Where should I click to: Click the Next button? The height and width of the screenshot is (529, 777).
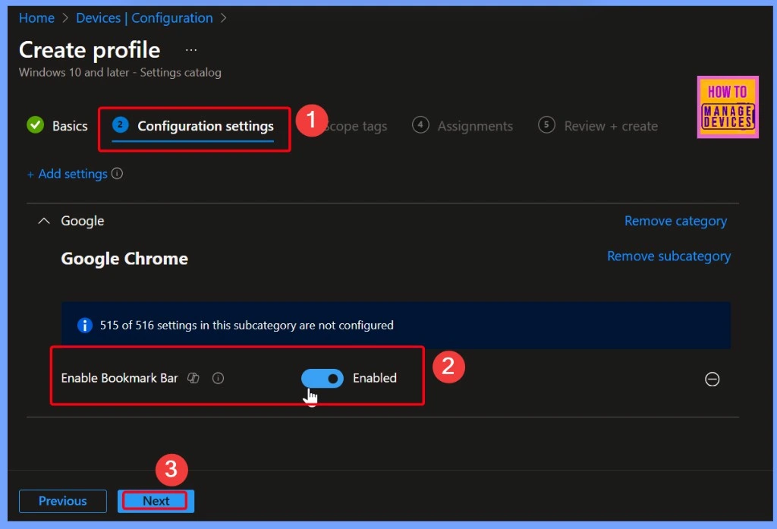pos(156,501)
